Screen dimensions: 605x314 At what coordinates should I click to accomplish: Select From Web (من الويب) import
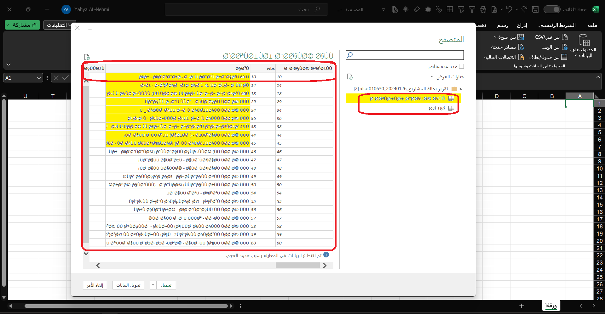tap(565, 47)
